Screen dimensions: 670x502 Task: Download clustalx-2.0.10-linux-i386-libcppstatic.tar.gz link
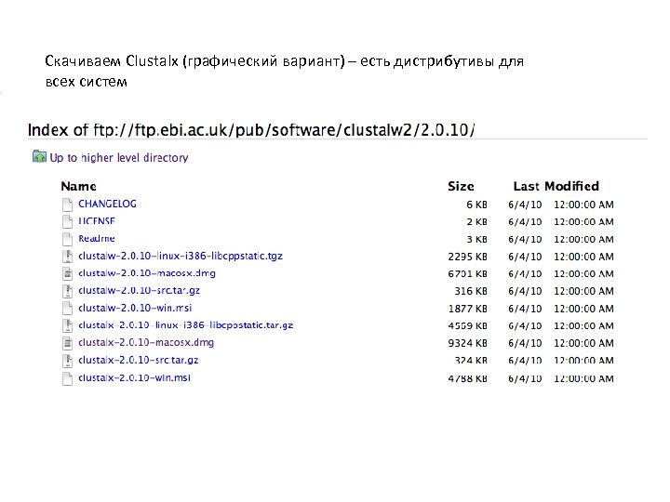[x=185, y=325]
